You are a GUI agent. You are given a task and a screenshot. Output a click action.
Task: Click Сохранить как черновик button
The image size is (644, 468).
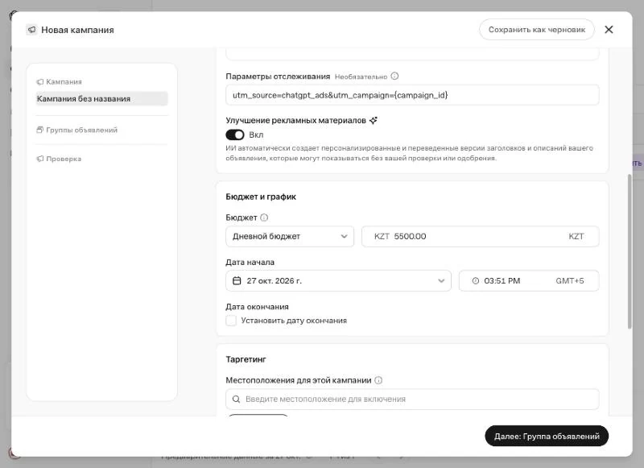point(537,30)
